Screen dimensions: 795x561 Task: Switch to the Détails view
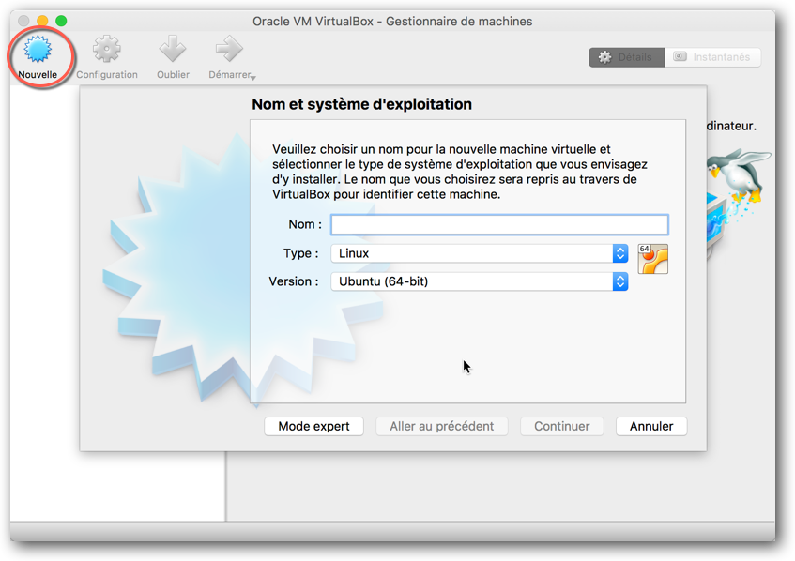(627, 57)
